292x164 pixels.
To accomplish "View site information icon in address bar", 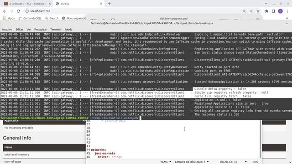I will tap(27, 11).
